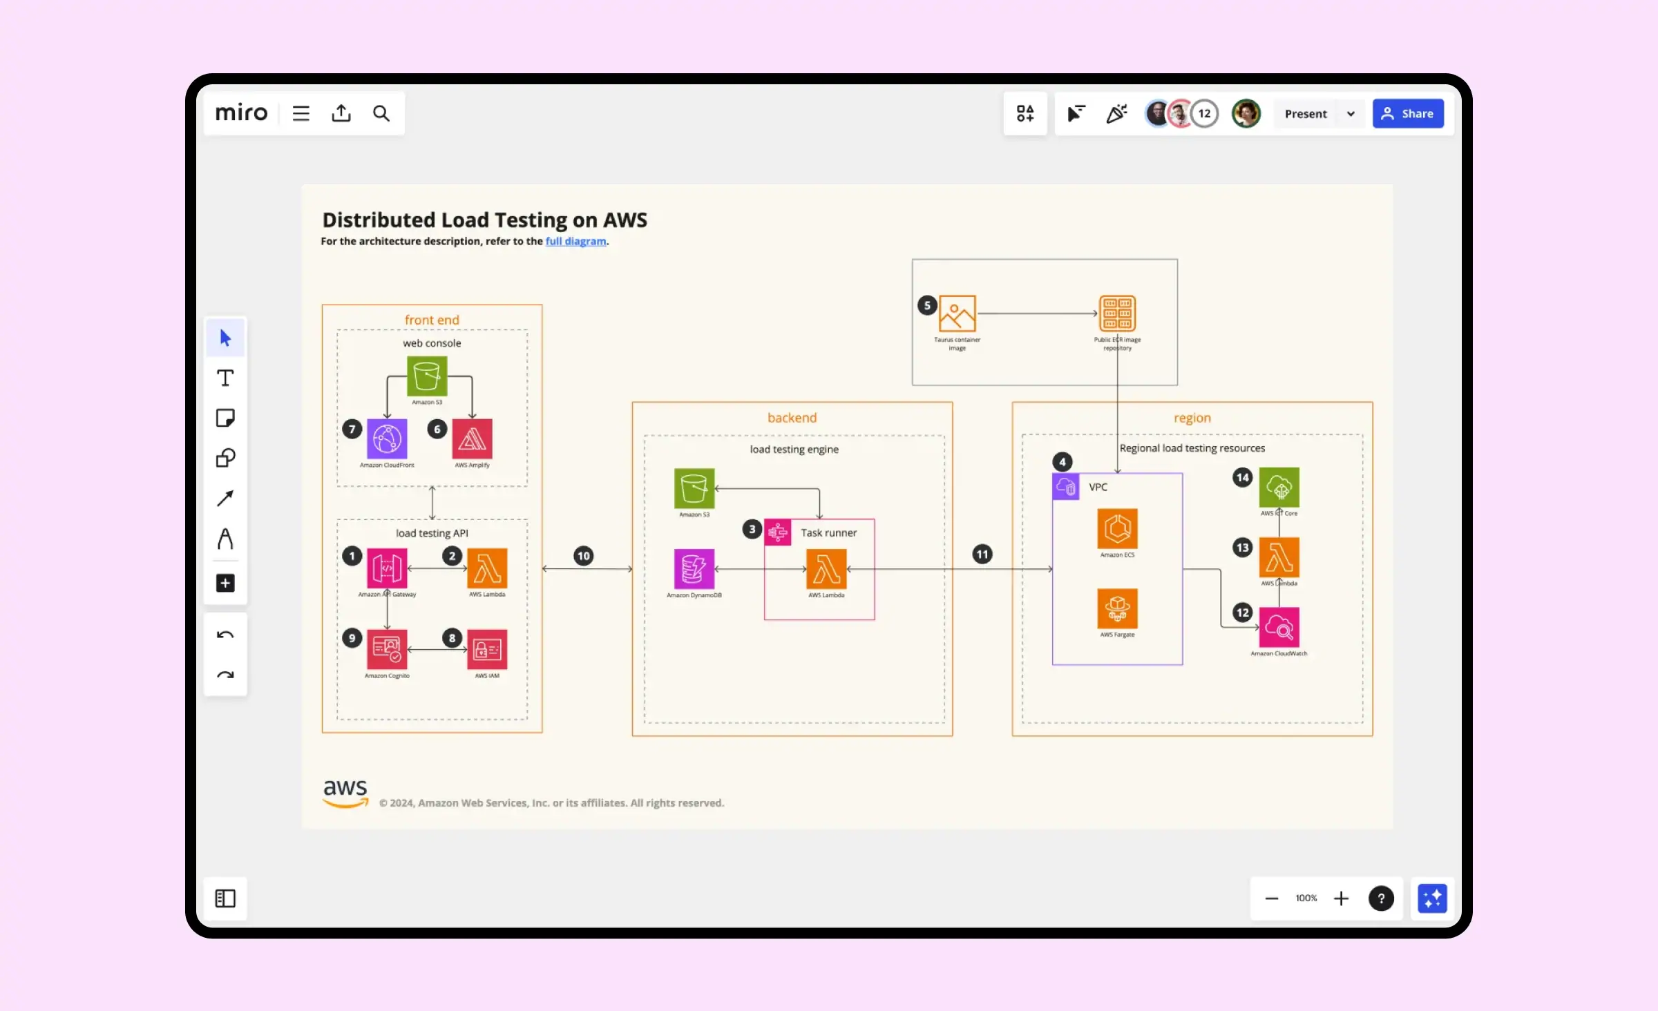The width and height of the screenshot is (1658, 1011).
Task: Click the front end label
Action: point(432,320)
